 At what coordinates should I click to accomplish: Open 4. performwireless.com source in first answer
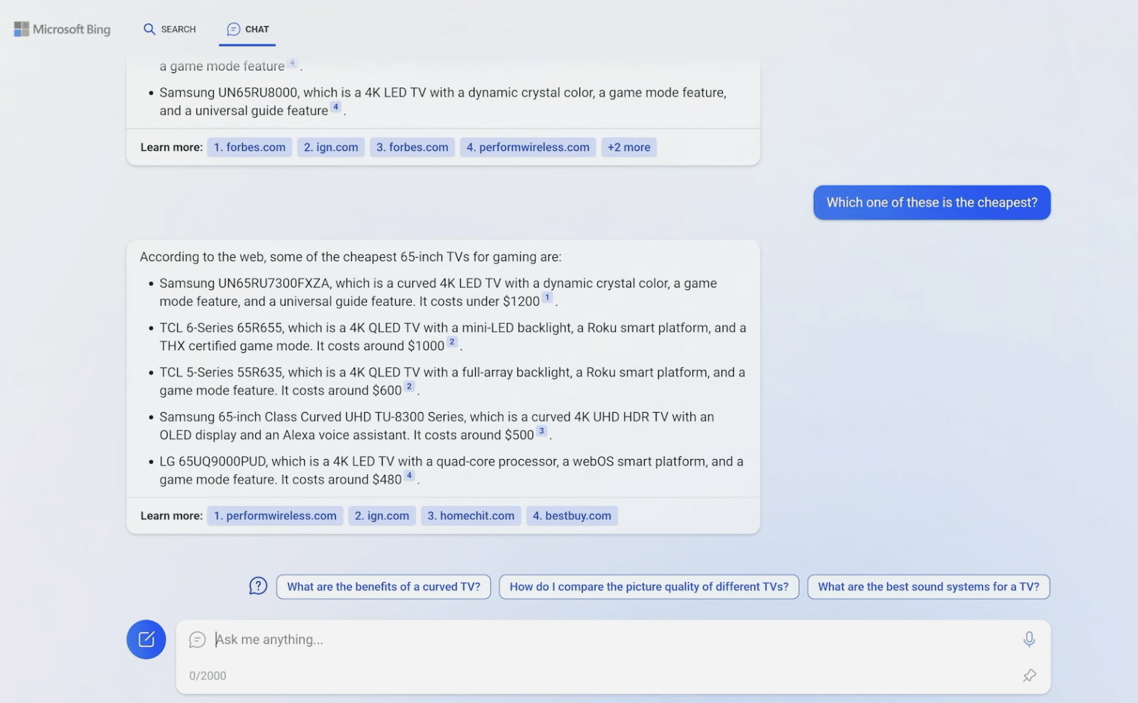tap(528, 147)
